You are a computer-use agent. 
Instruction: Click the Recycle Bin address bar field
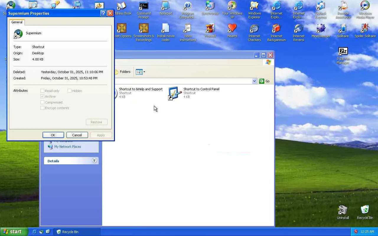click(183, 81)
